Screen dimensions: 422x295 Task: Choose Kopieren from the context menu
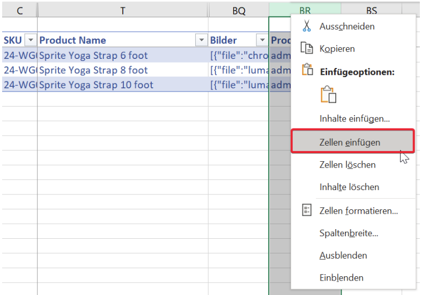tap(353, 49)
